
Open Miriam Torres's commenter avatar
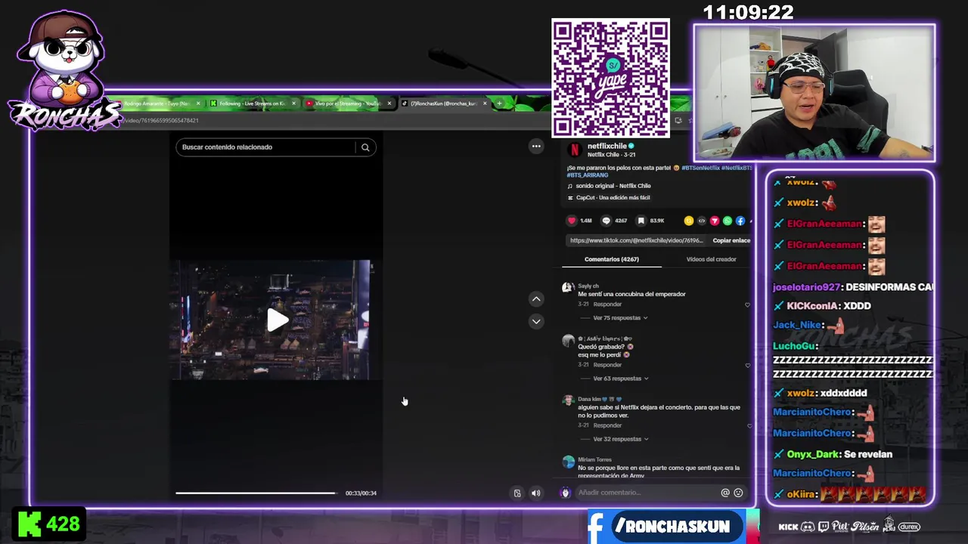568,462
